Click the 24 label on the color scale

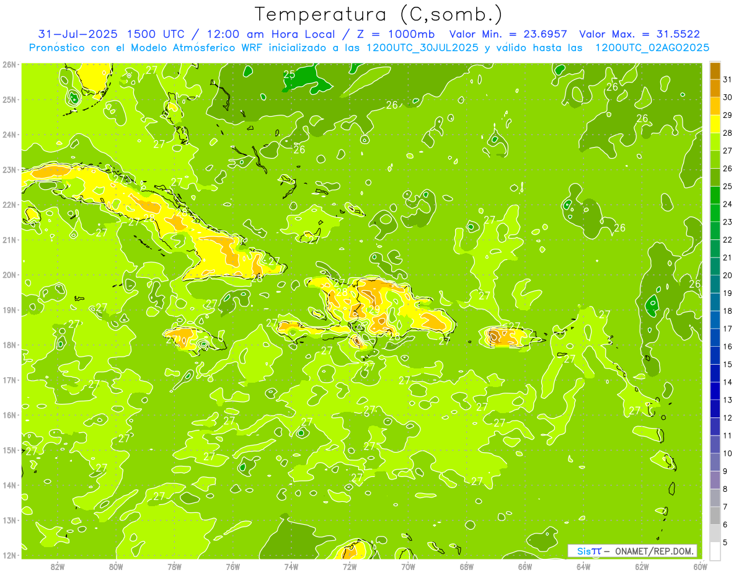point(727,204)
